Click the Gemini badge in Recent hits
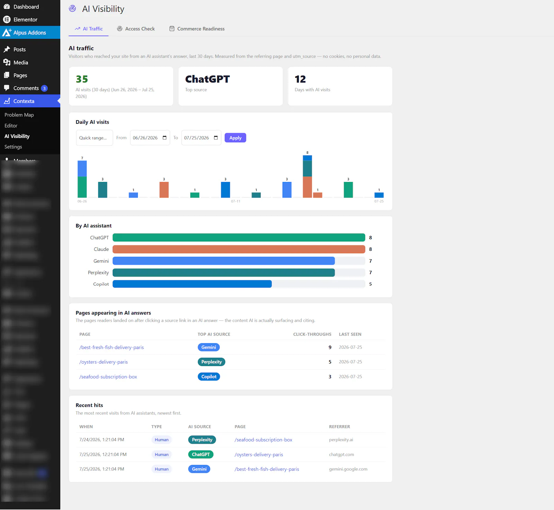The image size is (554, 510). coord(199,469)
